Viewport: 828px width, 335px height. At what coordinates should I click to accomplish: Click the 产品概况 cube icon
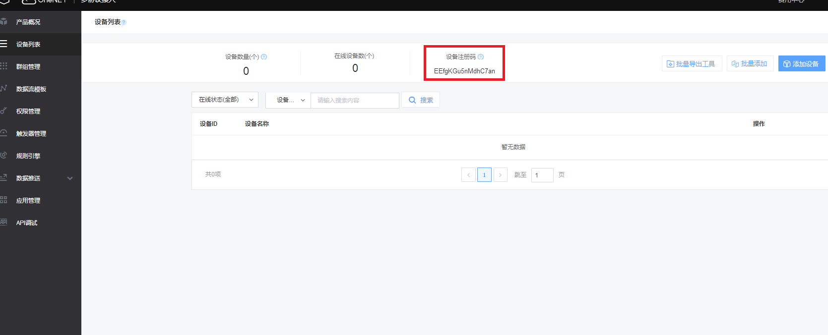(x=3, y=21)
